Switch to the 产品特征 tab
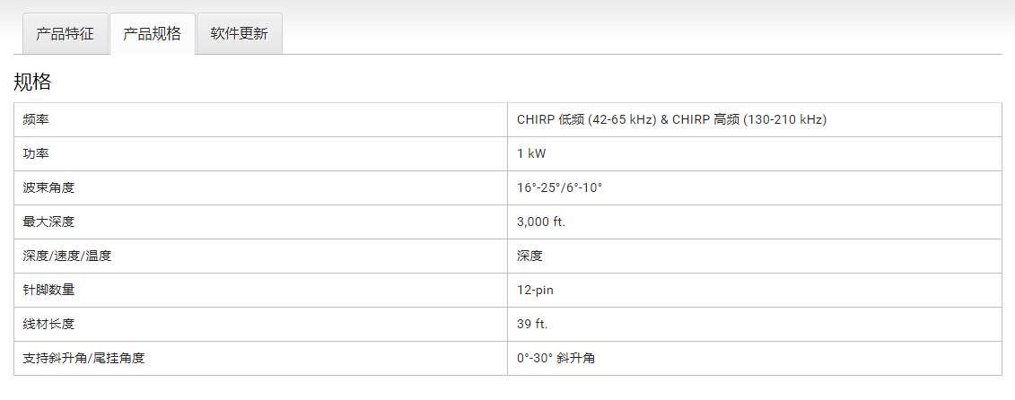This screenshot has height=400, width=1015. point(65,34)
